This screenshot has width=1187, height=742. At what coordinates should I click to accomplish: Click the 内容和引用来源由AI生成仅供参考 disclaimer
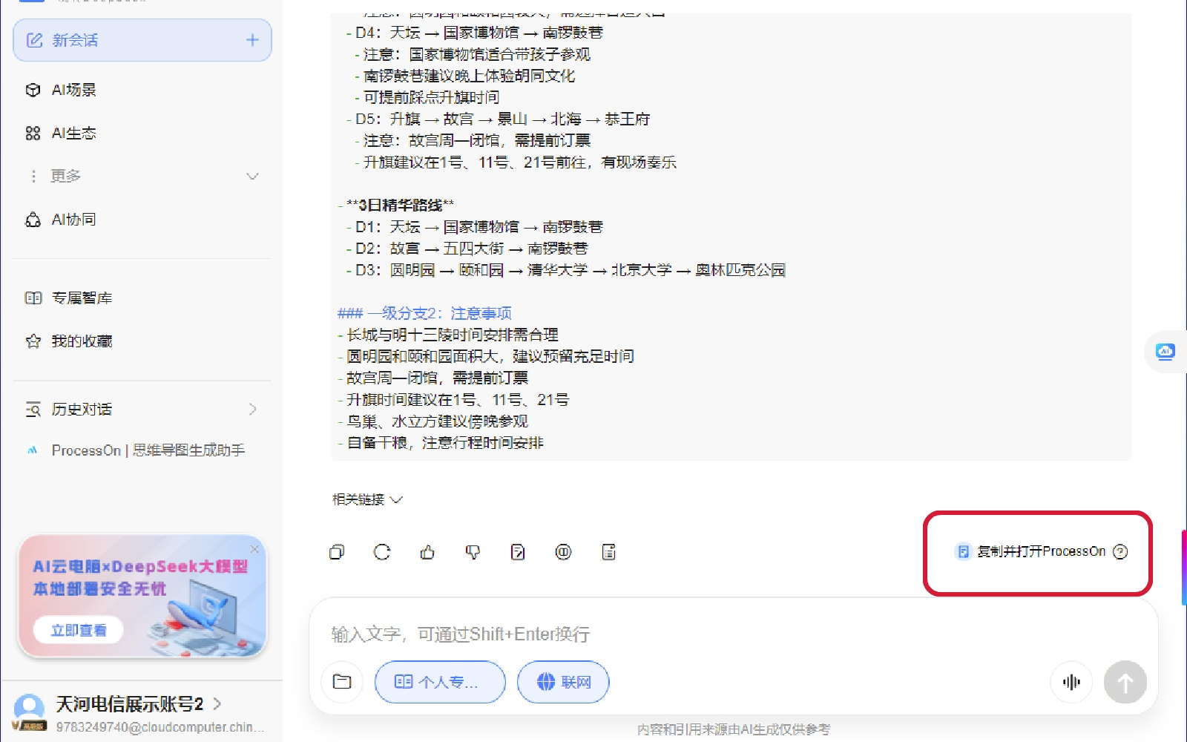click(734, 729)
